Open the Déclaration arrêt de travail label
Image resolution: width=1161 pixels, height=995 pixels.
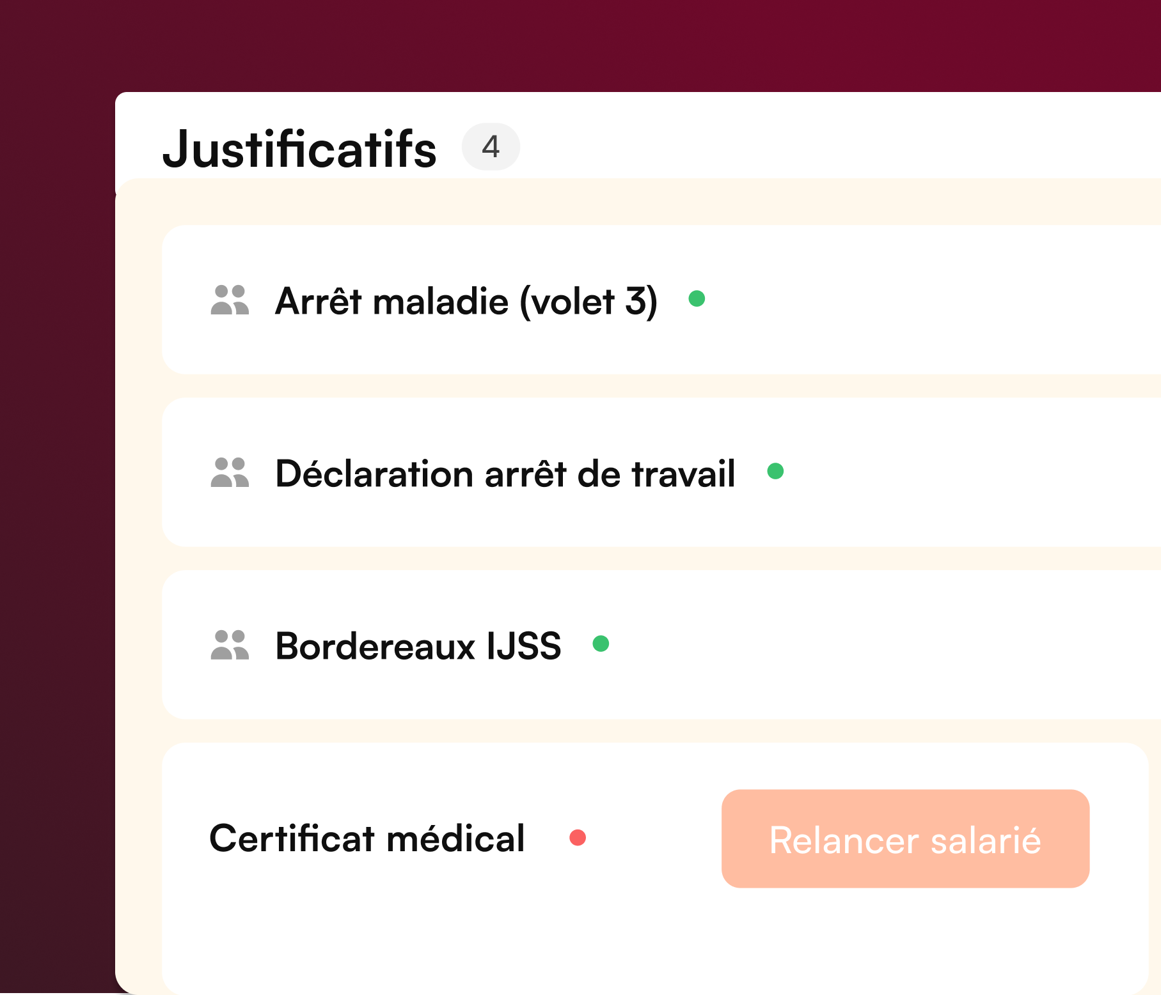click(x=505, y=474)
